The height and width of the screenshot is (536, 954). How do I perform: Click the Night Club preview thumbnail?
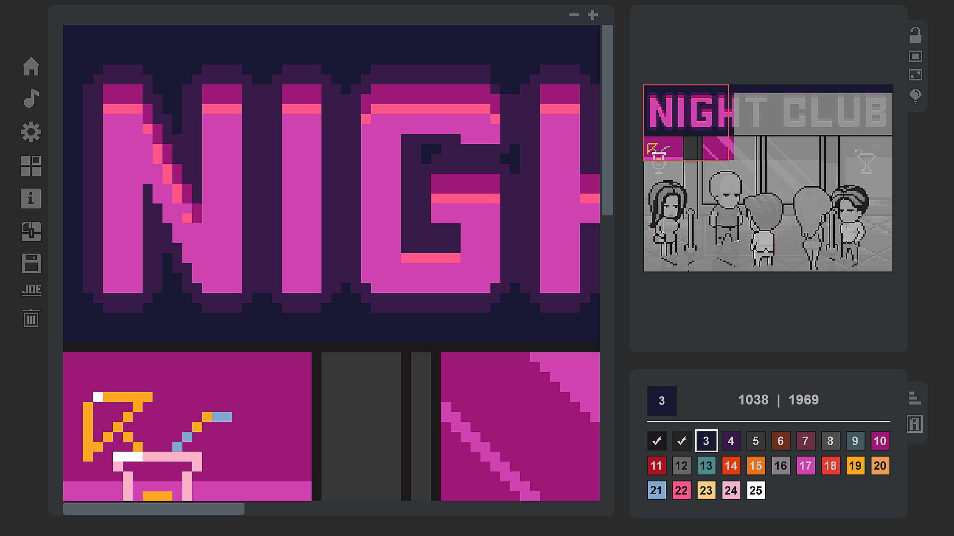click(768, 178)
